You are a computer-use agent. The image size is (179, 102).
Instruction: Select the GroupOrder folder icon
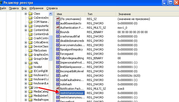[x=30, y=59]
